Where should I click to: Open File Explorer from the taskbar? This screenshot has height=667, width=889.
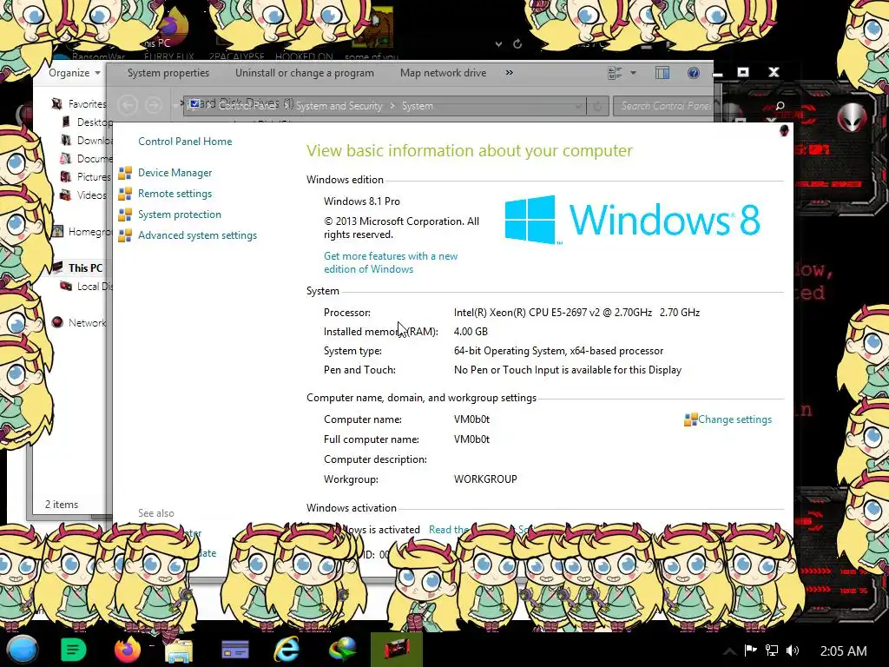click(179, 650)
